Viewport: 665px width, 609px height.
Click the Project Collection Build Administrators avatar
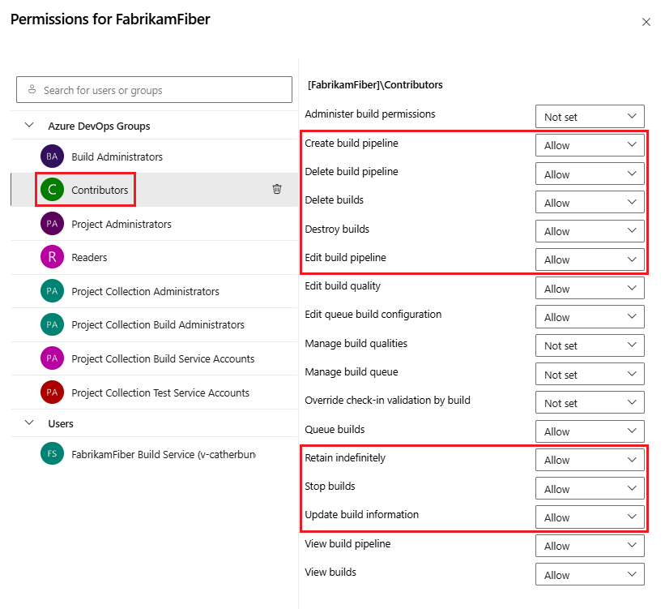(x=52, y=324)
